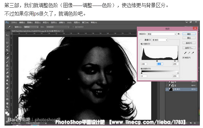
Task: Open the Channel (通道) dropdown in Levels
Action: pos(160,40)
